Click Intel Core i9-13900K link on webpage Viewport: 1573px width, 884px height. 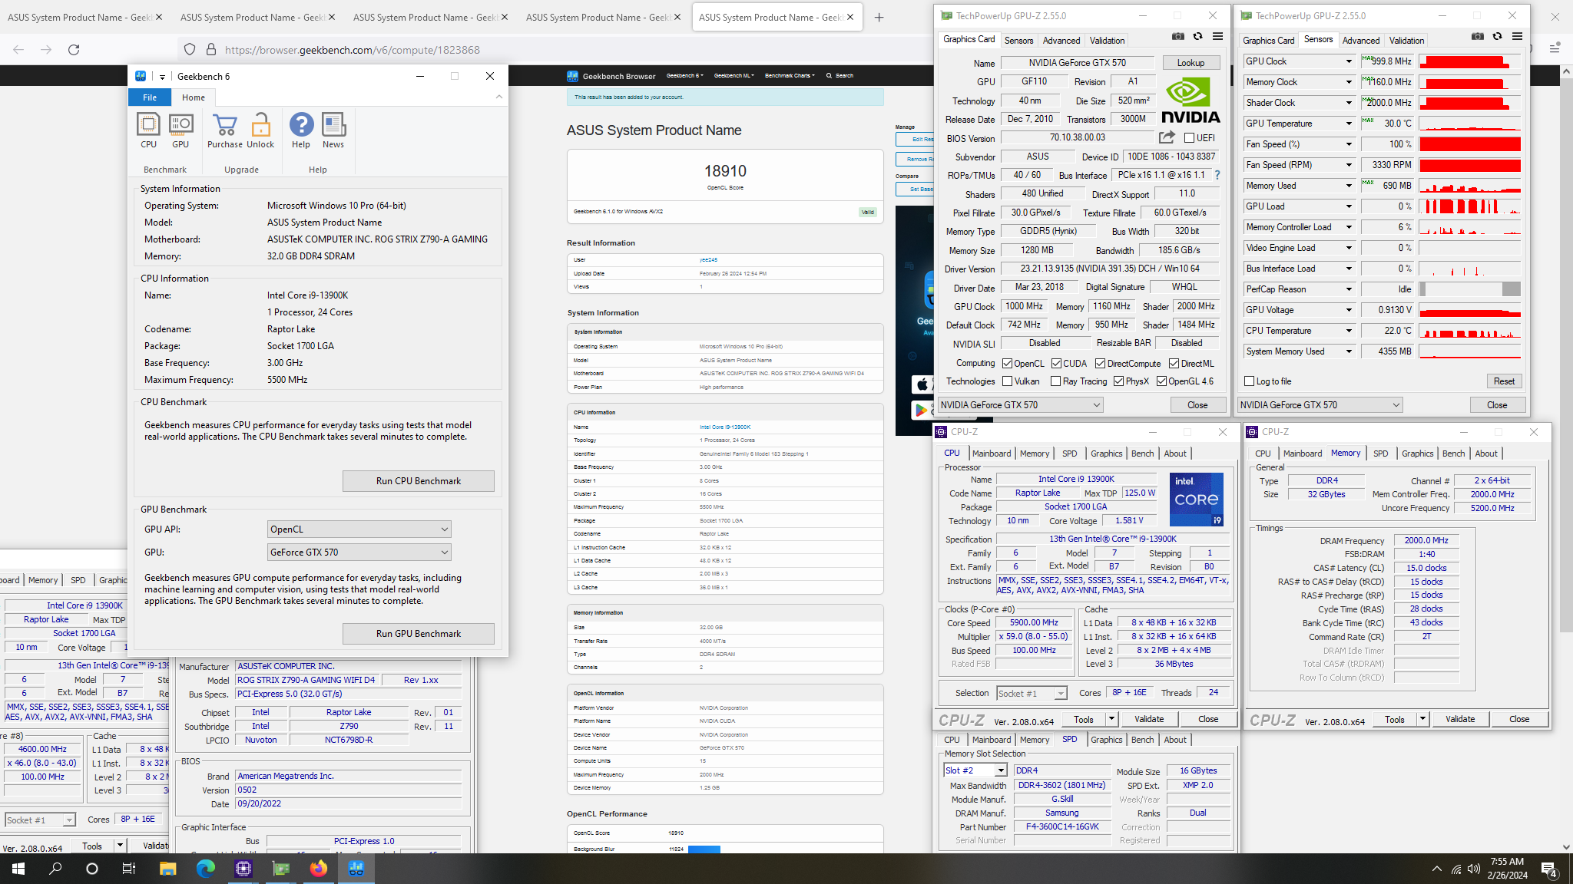[725, 427]
